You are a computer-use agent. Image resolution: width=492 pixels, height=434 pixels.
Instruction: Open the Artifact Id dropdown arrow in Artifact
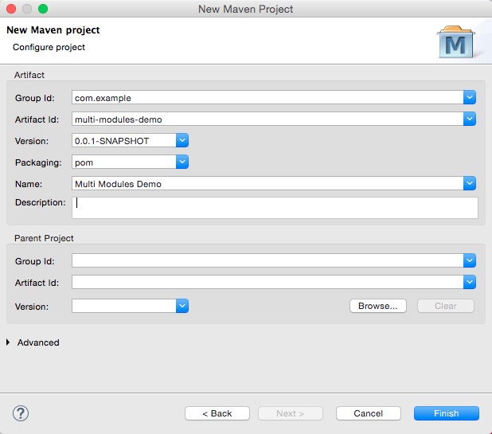470,119
